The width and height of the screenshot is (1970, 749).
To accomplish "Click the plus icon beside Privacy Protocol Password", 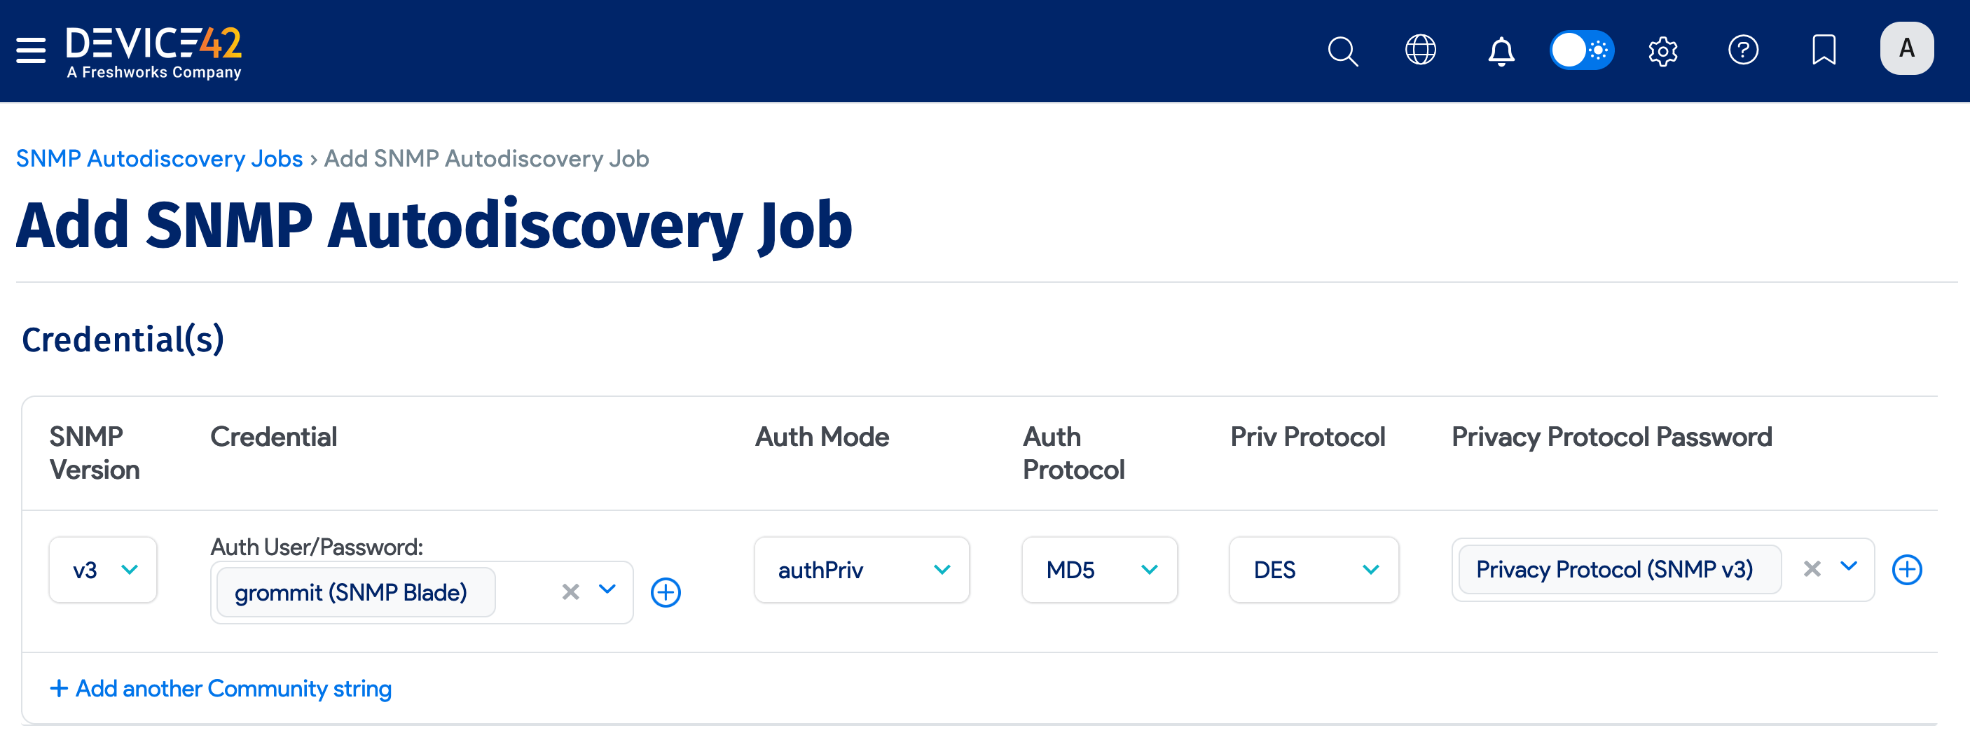I will coord(1908,569).
